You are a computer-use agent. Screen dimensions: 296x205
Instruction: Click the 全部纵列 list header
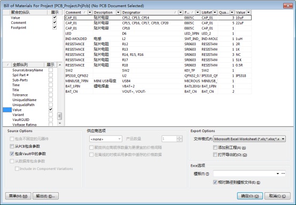[28, 65]
